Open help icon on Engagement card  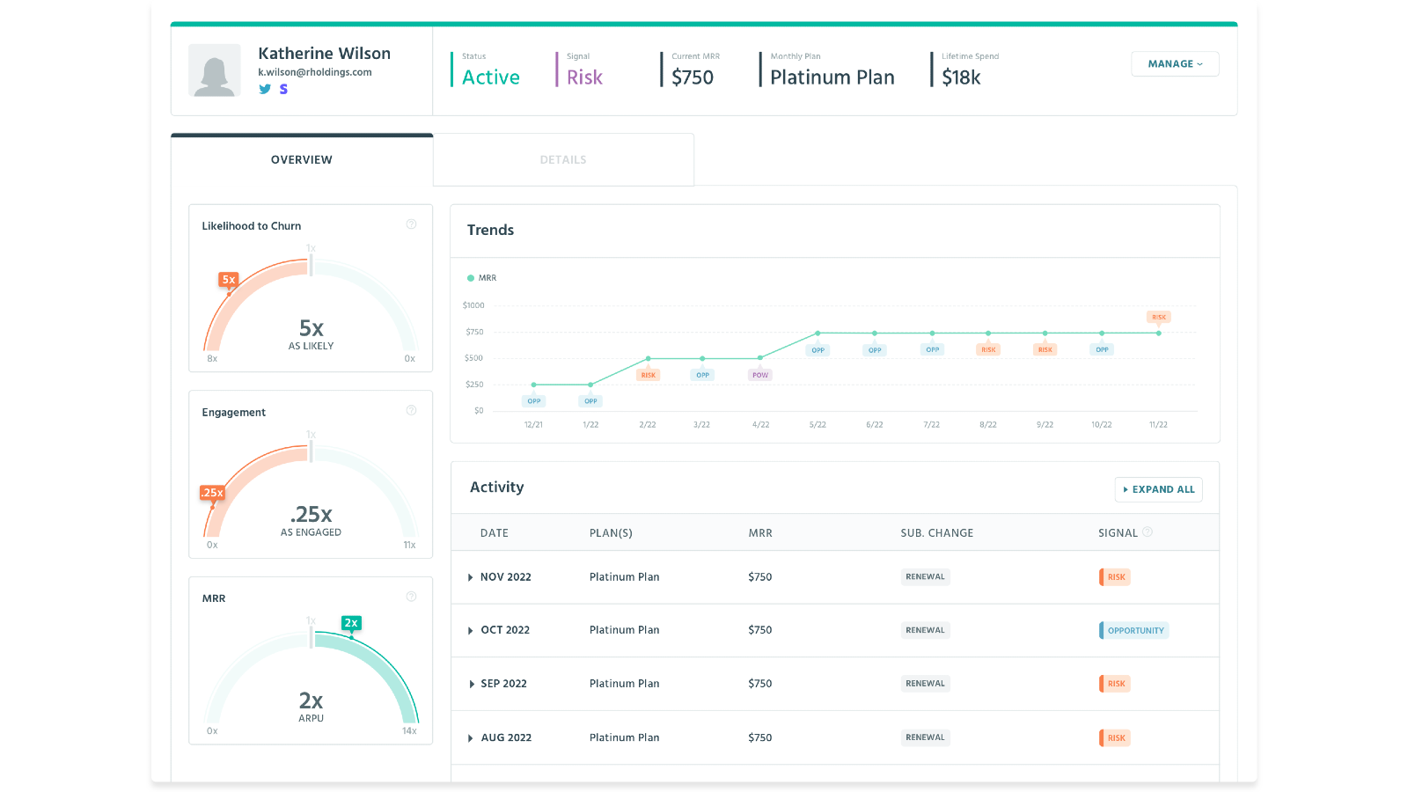[x=411, y=411]
